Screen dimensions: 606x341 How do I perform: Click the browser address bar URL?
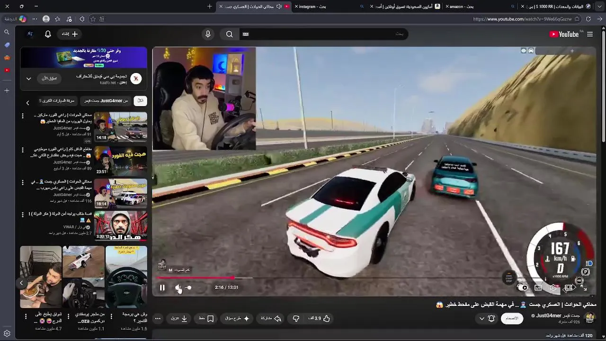(522, 19)
